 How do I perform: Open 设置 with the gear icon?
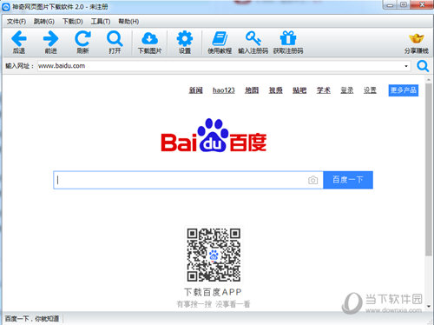click(185, 38)
